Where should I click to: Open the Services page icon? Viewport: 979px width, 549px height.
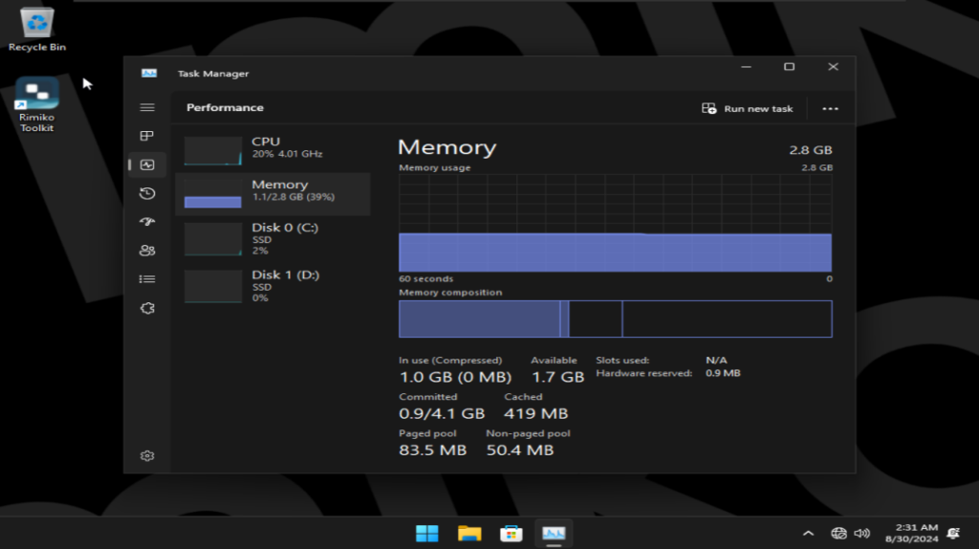point(147,308)
